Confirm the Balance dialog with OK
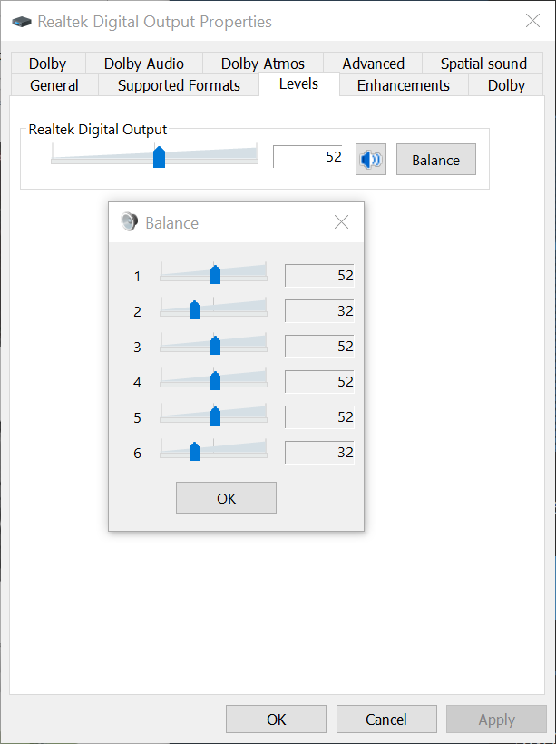Screen dimensions: 556x744 click(x=226, y=498)
